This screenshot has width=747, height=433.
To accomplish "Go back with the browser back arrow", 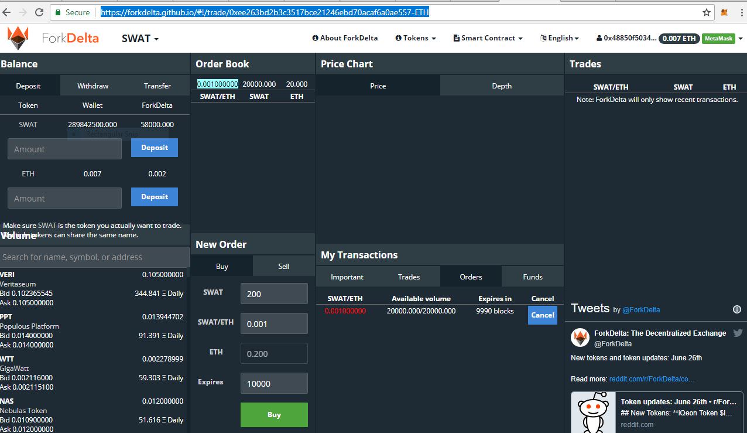I will (8, 12).
